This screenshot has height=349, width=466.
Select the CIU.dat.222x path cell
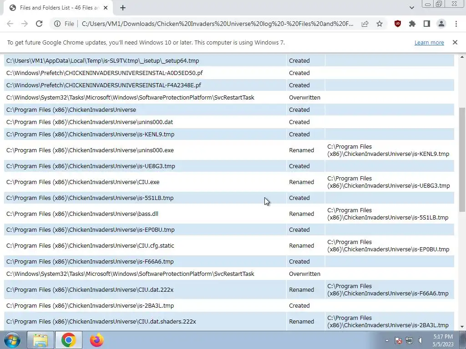pyautogui.click(x=145, y=289)
